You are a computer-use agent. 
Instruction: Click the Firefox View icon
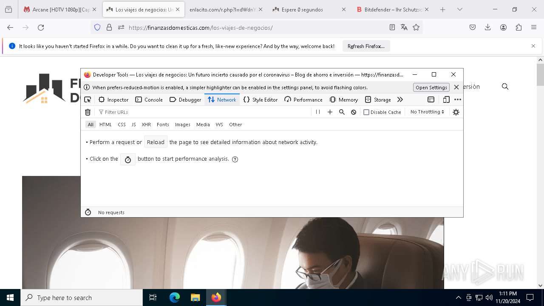pos(8,9)
